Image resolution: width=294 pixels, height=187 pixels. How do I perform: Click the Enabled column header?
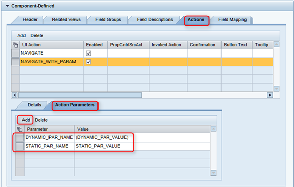[x=95, y=45]
